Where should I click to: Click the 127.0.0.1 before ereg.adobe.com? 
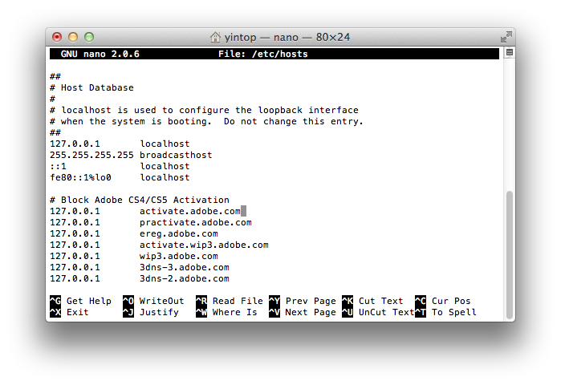pos(75,233)
